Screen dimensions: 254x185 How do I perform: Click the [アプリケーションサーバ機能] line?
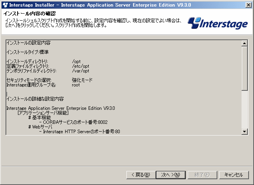pos(43,113)
